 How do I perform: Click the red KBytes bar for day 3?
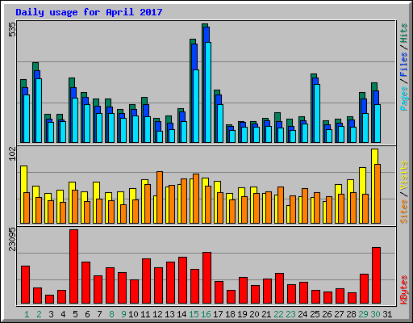pos(50,299)
